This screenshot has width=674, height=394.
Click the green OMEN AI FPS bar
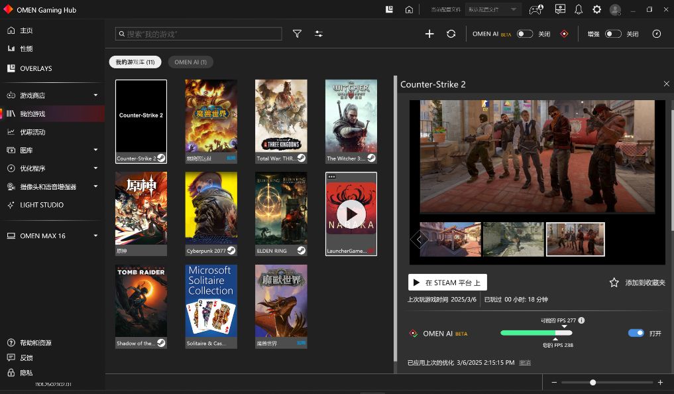tap(536, 333)
